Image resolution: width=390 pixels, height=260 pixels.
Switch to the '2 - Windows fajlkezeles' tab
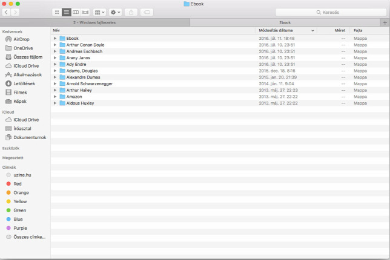pos(94,22)
